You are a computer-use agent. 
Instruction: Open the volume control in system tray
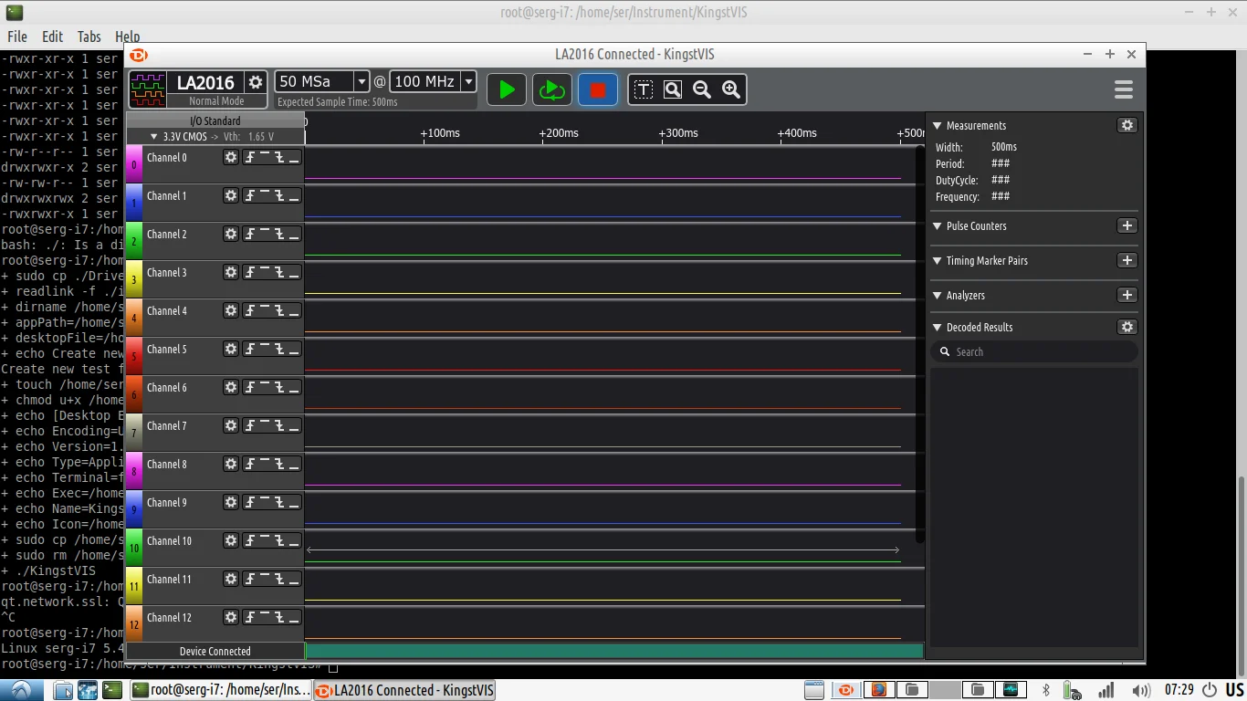click(1140, 690)
